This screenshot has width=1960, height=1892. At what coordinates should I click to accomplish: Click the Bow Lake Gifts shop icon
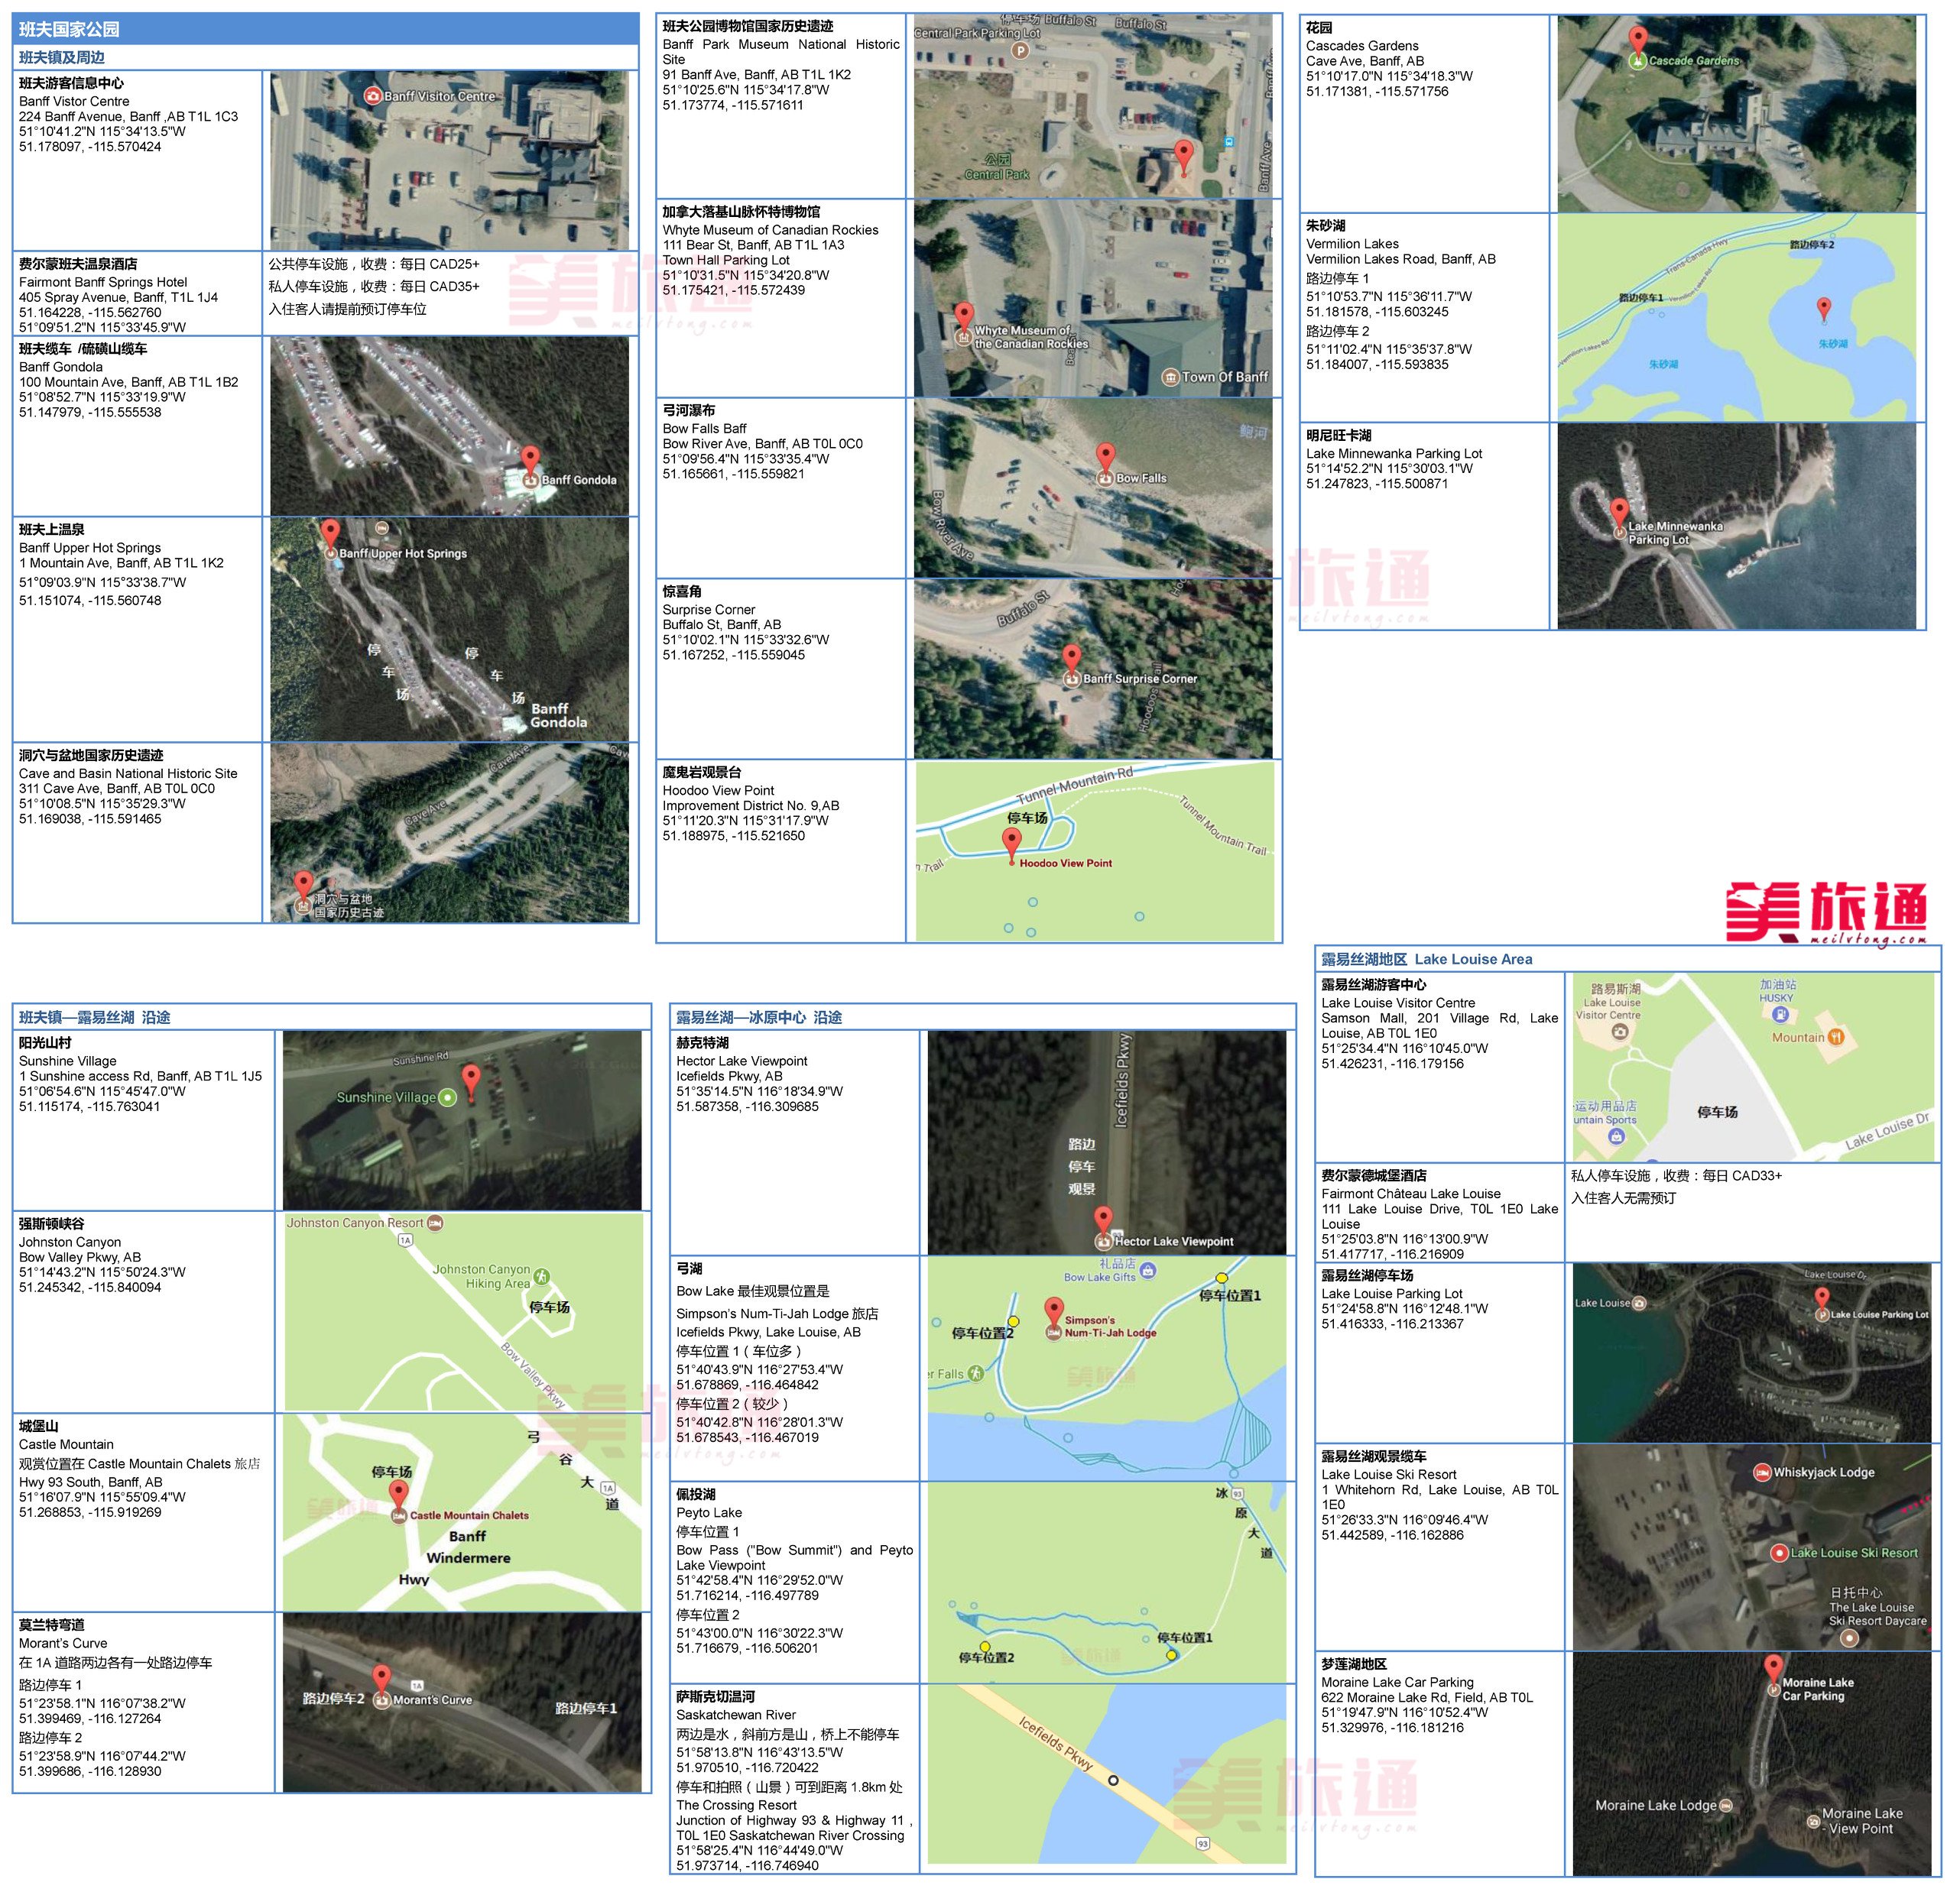click(1148, 1270)
